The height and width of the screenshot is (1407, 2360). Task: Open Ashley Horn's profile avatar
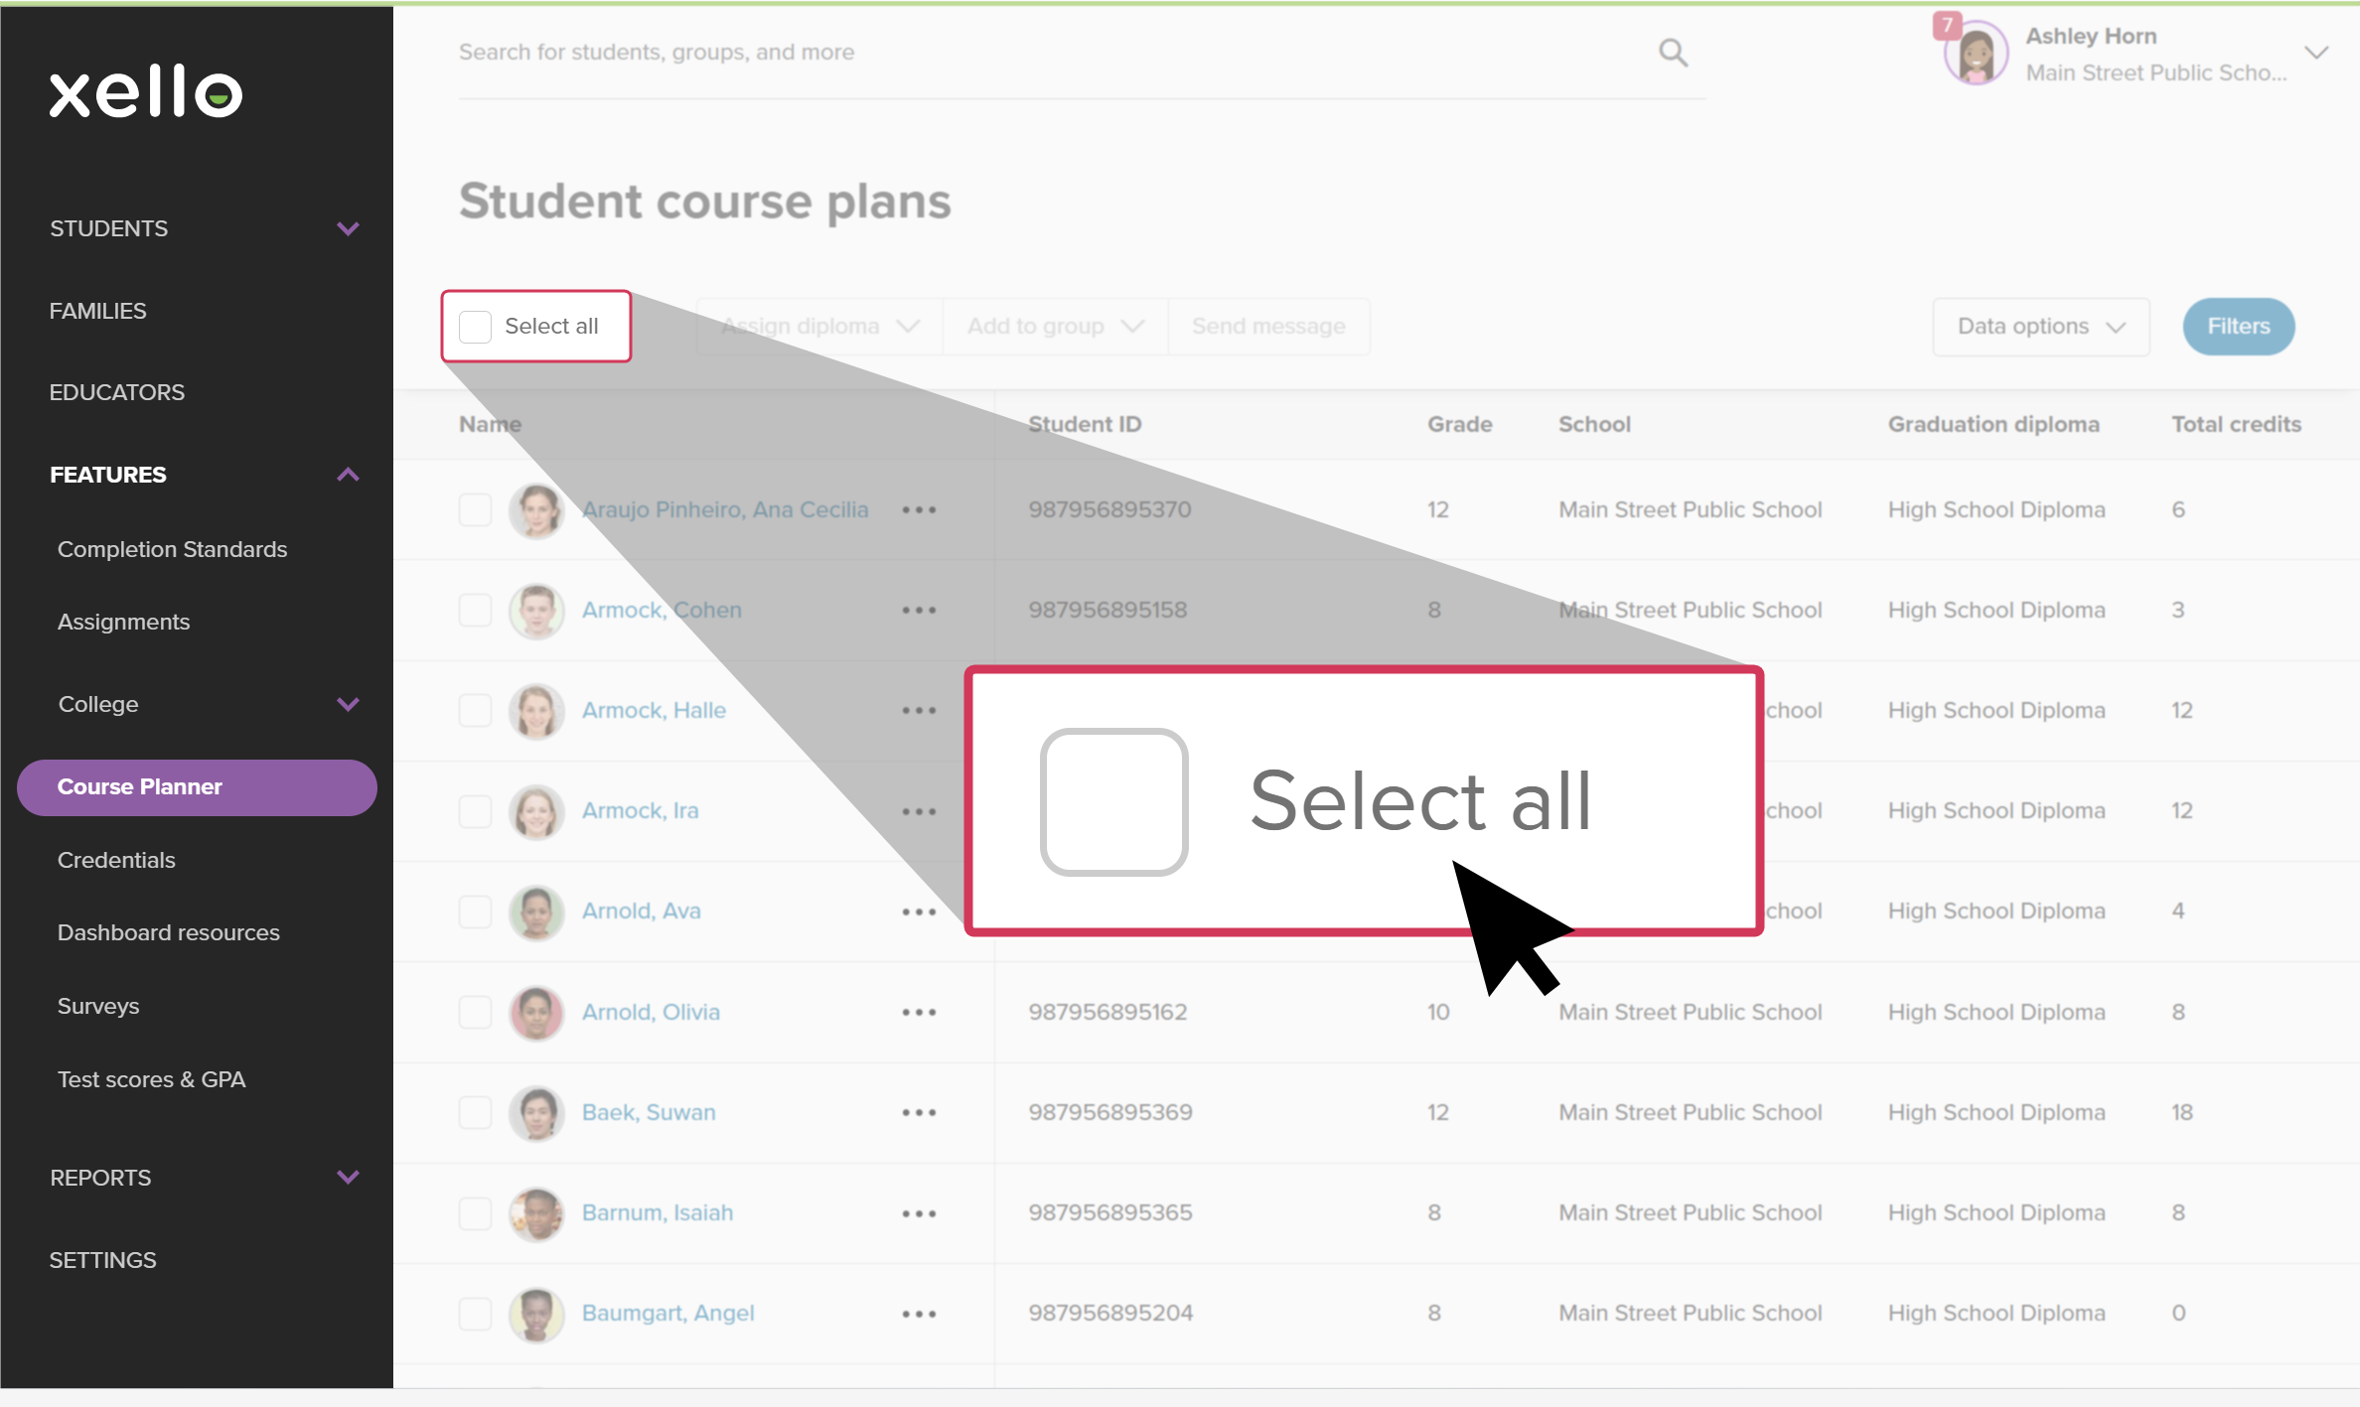click(1976, 55)
